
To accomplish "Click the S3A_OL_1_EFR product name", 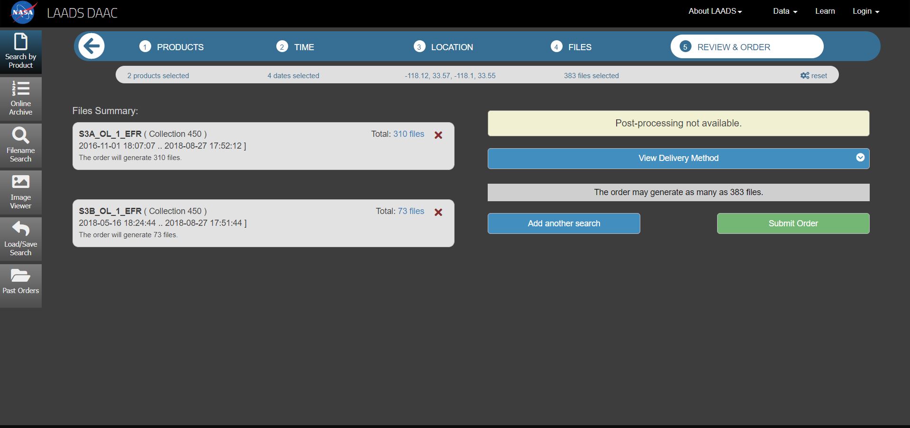I will [110, 134].
